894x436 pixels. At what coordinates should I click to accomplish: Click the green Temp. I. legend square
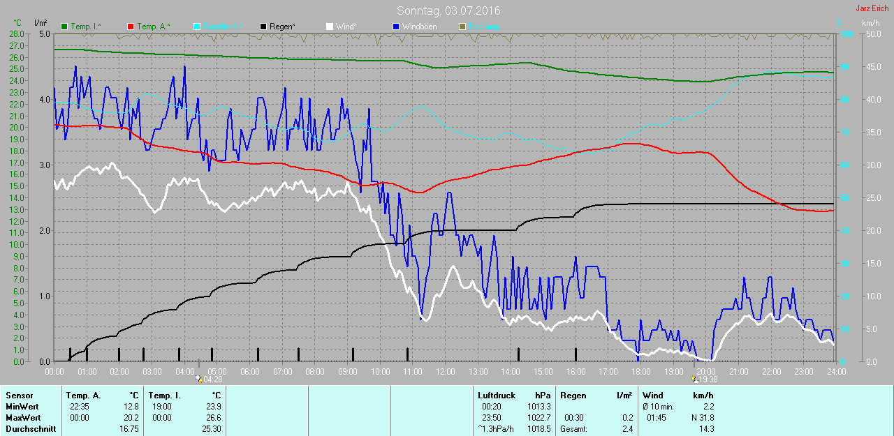point(65,27)
